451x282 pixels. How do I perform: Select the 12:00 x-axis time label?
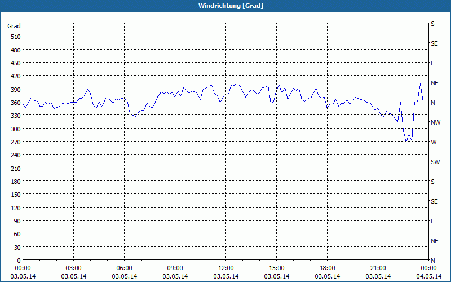point(226,268)
